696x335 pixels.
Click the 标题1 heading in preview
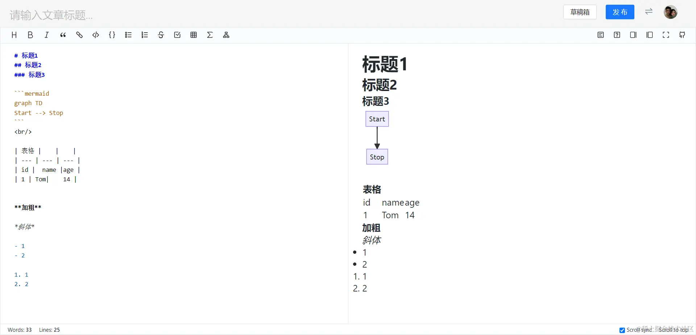pyautogui.click(x=385, y=64)
